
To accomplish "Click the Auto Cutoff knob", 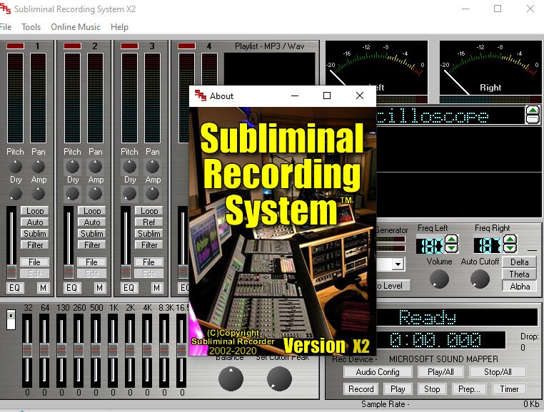I will pyautogui.click(x=480, y=279).
